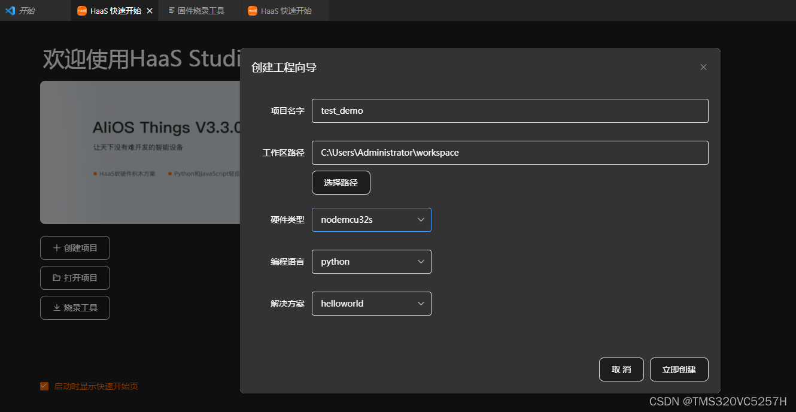
Task: Click the 取消 button
Action: (x=621, y=369)
